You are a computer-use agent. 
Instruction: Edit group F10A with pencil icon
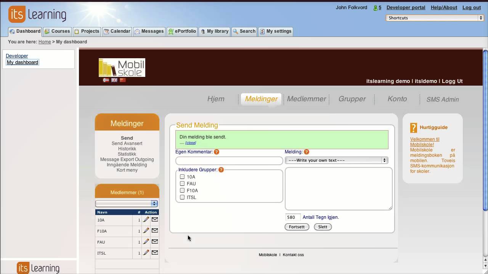point(146,231)
